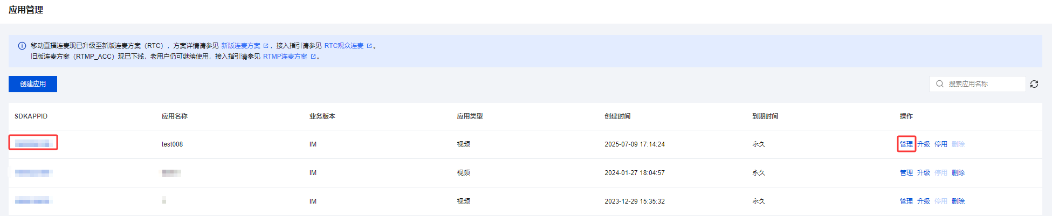Open the 新版连麦方案 link
The image size is (1052, 216).
pyautogui.click(x=240, y=46)
